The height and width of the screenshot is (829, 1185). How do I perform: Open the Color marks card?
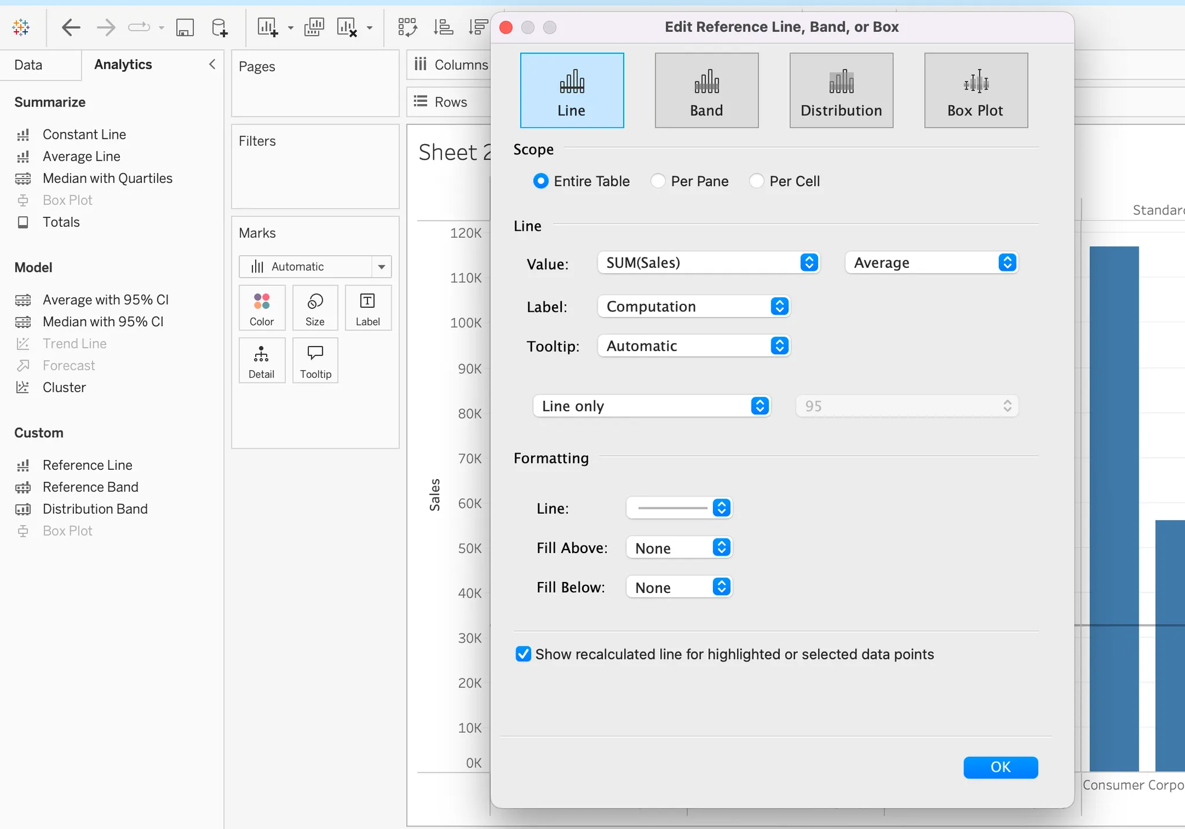[x=262, y=308]
